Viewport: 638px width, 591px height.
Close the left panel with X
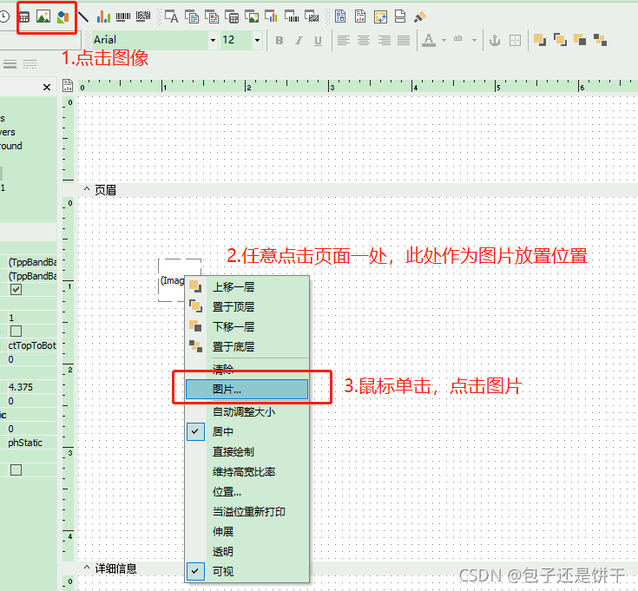[47, 87]
